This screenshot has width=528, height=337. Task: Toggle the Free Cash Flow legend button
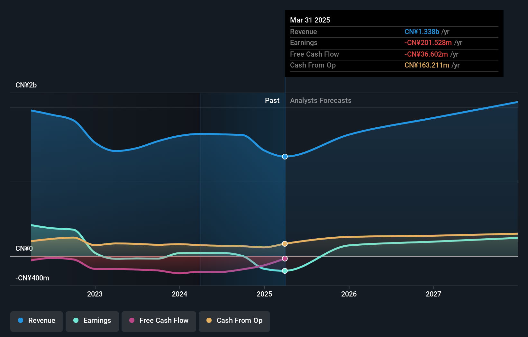click(x=159, y=321)
